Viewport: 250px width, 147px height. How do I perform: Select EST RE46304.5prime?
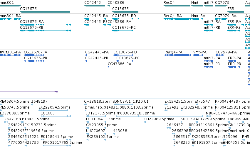tap(15, 102)
